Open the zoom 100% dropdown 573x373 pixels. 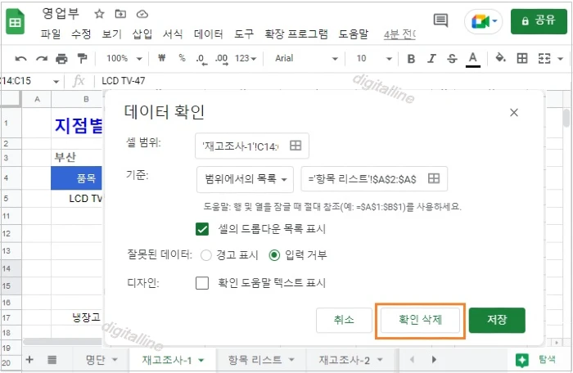click(x=124, y=58)
